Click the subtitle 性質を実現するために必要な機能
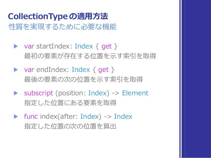Screen dimensions: 211x158 pos(63,27)
